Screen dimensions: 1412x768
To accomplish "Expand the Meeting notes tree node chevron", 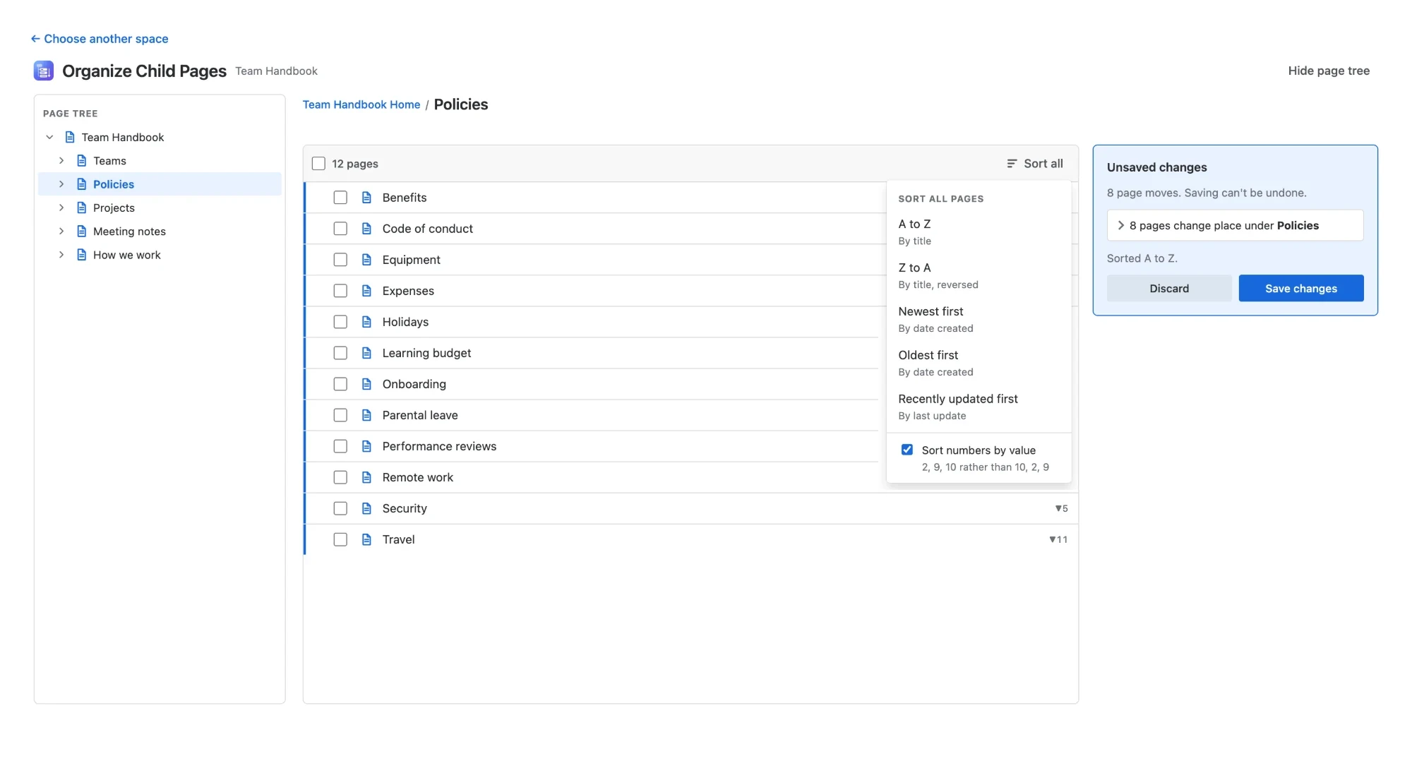I will (x=61, y=232).
